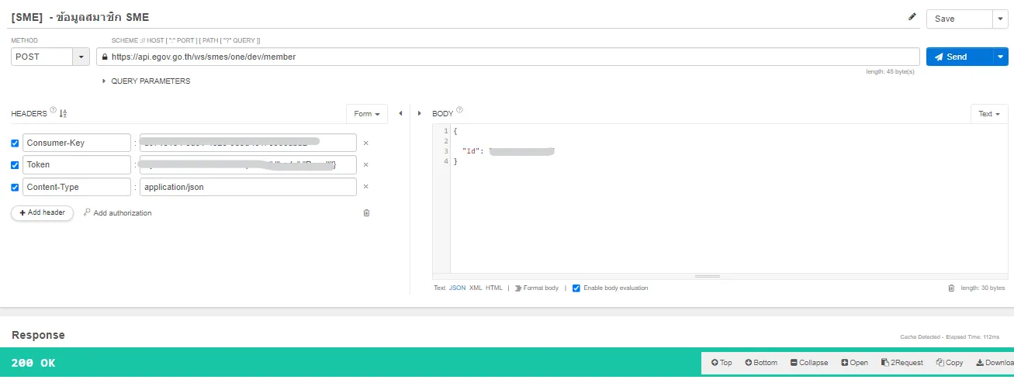Click the application/json value field
This screenshot has height=383, width=1014.
(248, 187)
